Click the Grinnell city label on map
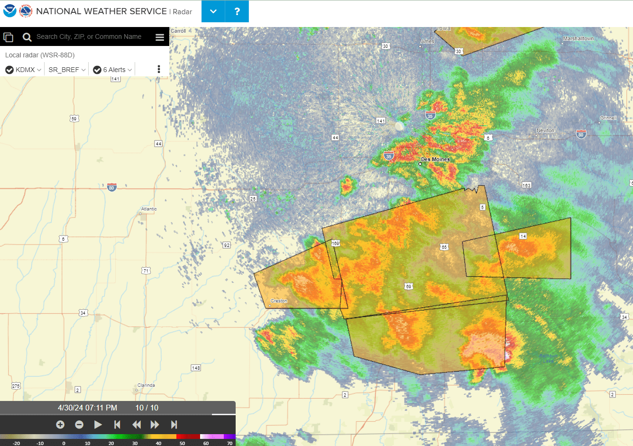 pyautogui.click(x=608, y=118)
